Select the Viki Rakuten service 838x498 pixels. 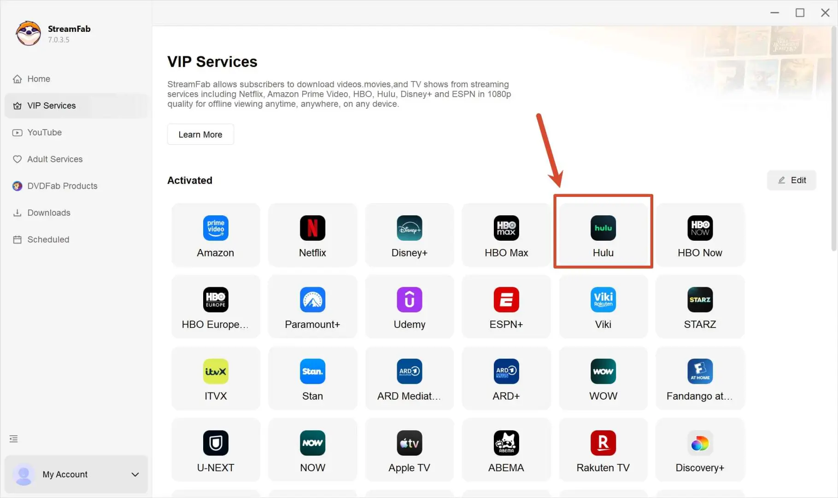pyautogui.click(x=603, y=307)
